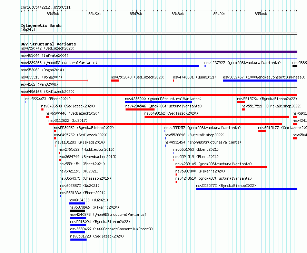Click blue bar under nsv5518094

pyautogui.click(x=78, y=225)
